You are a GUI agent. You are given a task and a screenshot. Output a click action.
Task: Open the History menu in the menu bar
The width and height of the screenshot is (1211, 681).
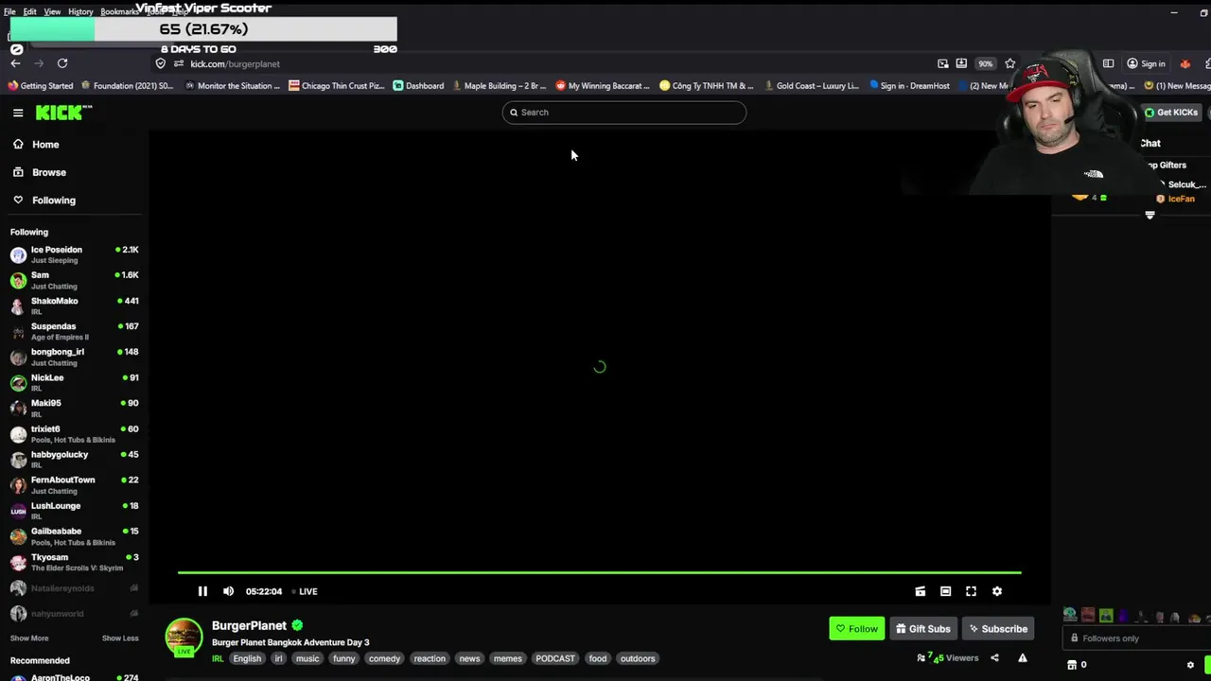point(80,12)
